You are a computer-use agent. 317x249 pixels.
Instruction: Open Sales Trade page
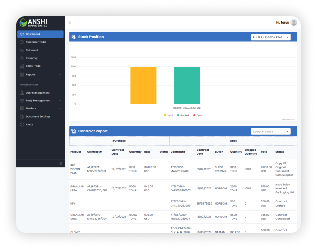[x=40, y=66]
